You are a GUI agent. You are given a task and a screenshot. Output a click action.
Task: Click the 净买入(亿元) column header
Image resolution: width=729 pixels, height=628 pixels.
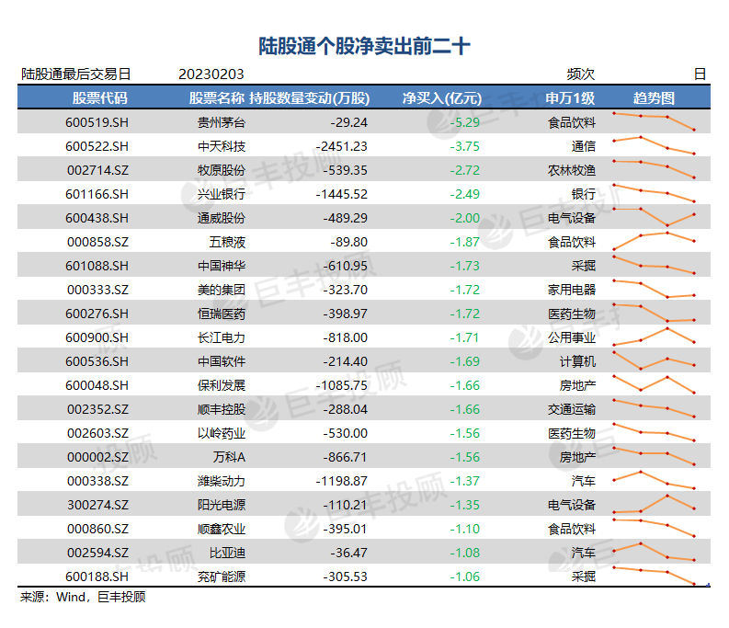coord(441,98)
